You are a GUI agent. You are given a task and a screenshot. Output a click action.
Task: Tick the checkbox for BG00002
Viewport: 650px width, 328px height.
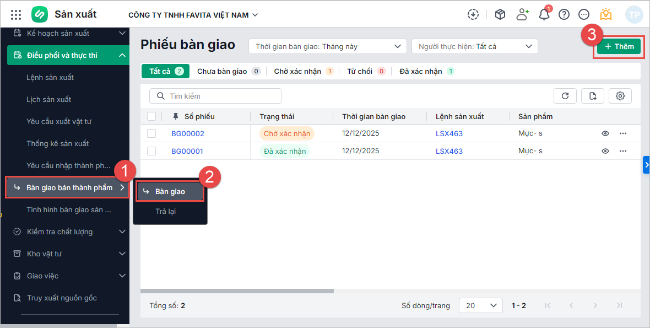tap(151, 133)
